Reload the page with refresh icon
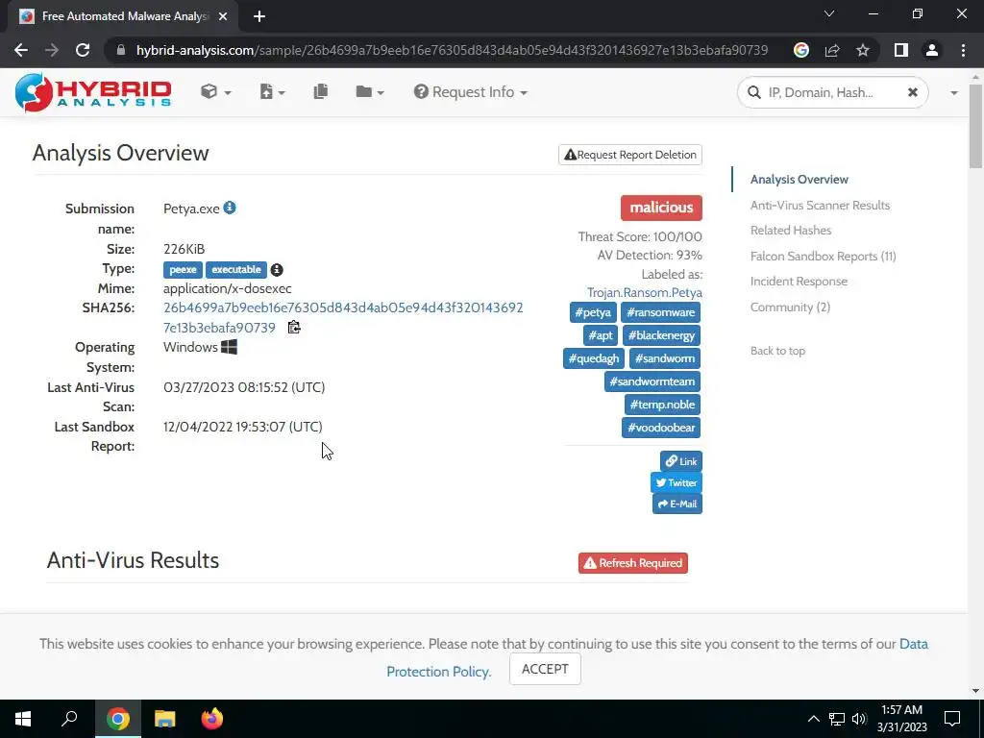 [x=83, y=50]
